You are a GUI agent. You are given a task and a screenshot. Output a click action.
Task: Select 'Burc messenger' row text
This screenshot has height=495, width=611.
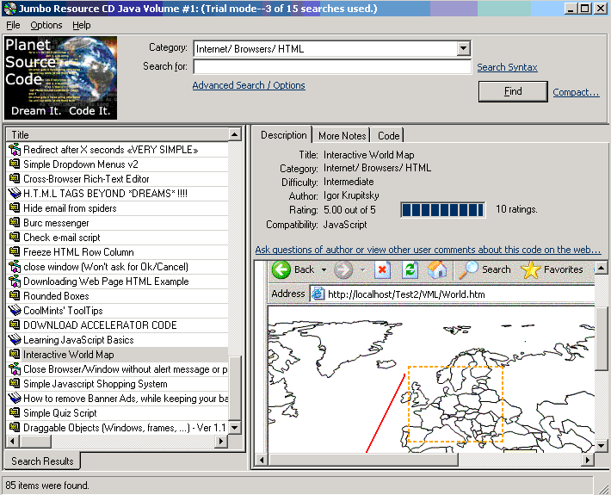(x=56, y=223)
